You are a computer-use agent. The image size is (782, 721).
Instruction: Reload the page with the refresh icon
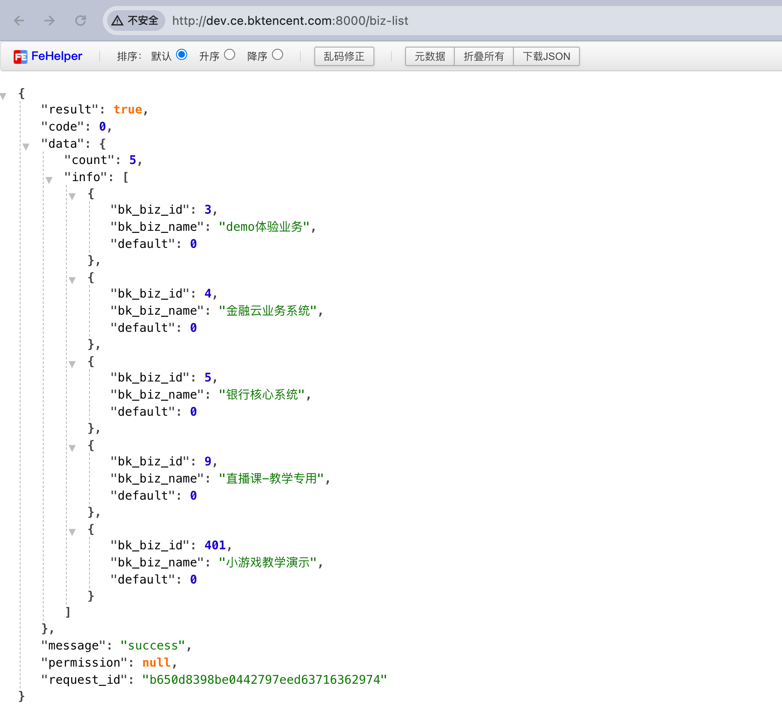[x=81, y=20]
